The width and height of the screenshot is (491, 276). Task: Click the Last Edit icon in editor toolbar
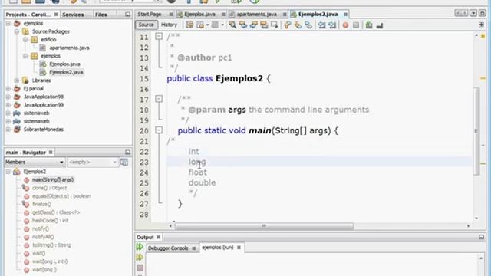click(x=189, y=25)
